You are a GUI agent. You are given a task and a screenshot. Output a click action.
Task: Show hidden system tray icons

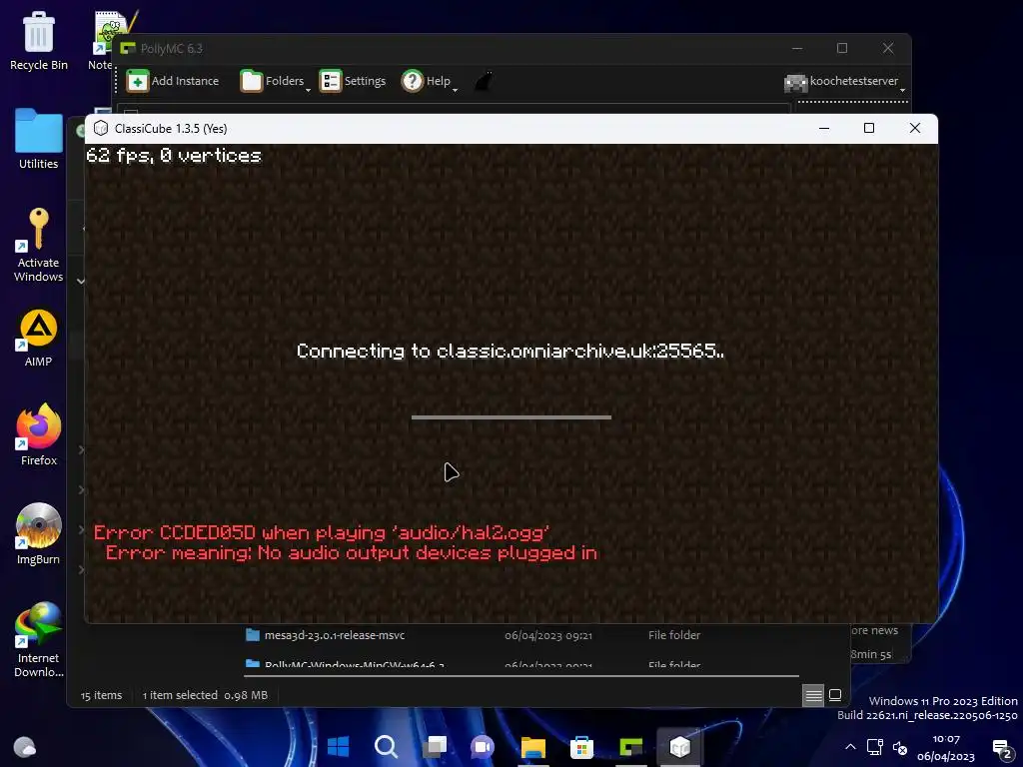[x=850, y=747]
